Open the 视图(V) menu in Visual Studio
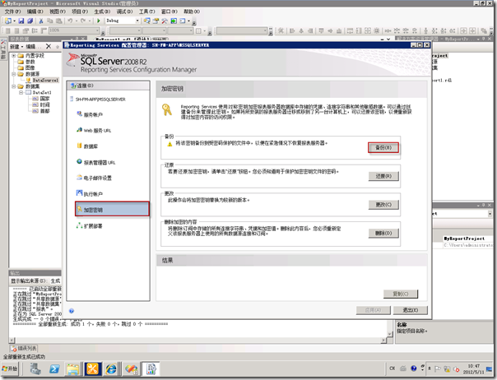Screen dimensions: 497x380 click(57, 12)
